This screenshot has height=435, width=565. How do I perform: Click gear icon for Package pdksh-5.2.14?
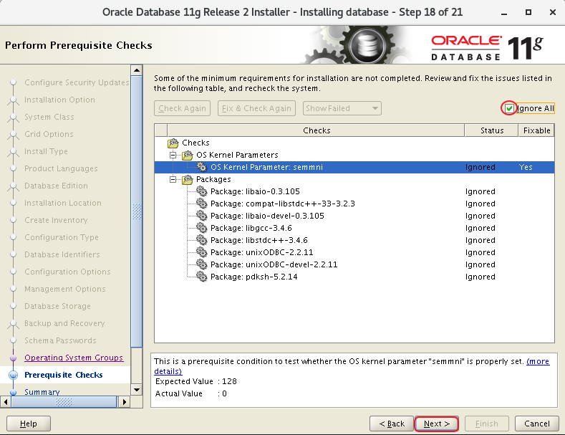[202, 277]
